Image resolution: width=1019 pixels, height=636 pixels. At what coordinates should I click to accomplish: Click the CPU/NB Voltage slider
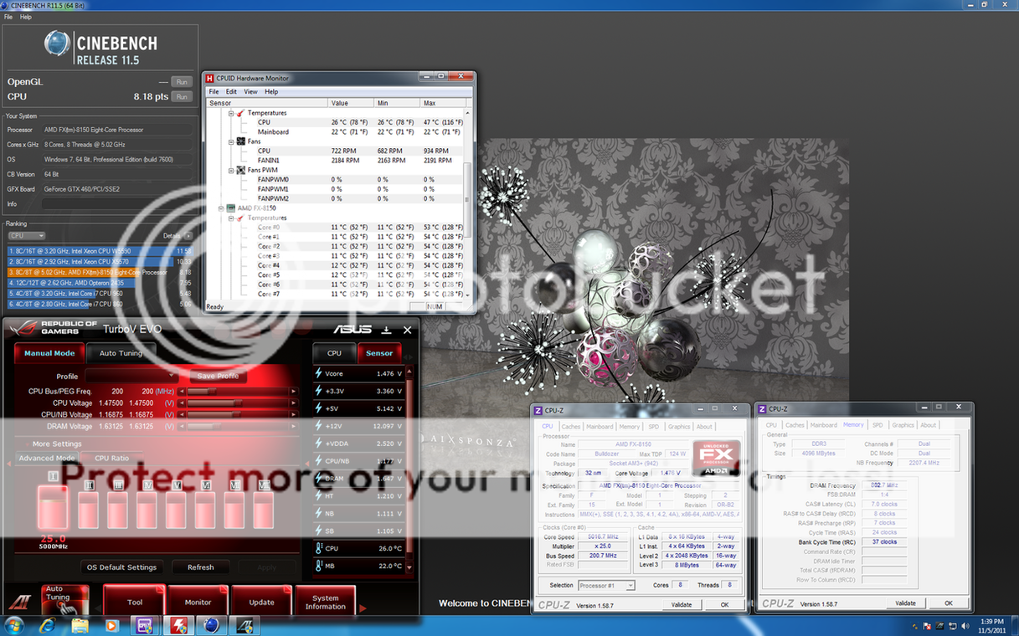pos(239,414)
